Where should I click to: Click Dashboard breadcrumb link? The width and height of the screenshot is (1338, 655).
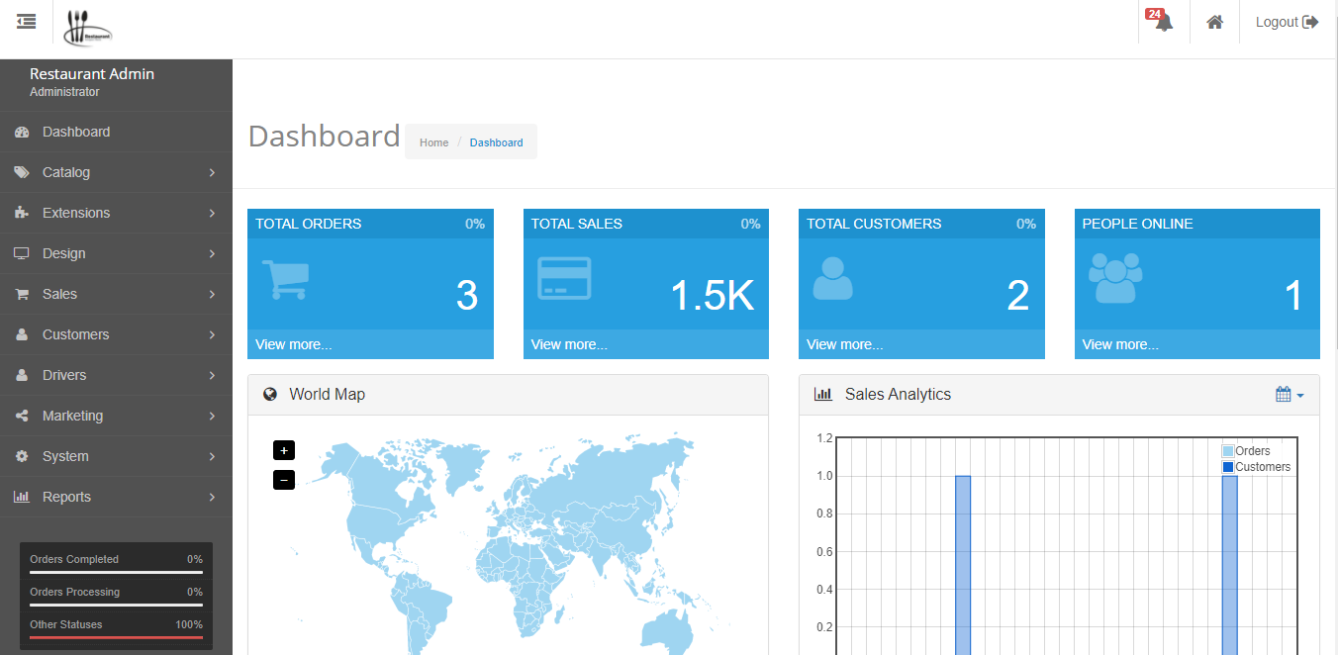point(496,142)
